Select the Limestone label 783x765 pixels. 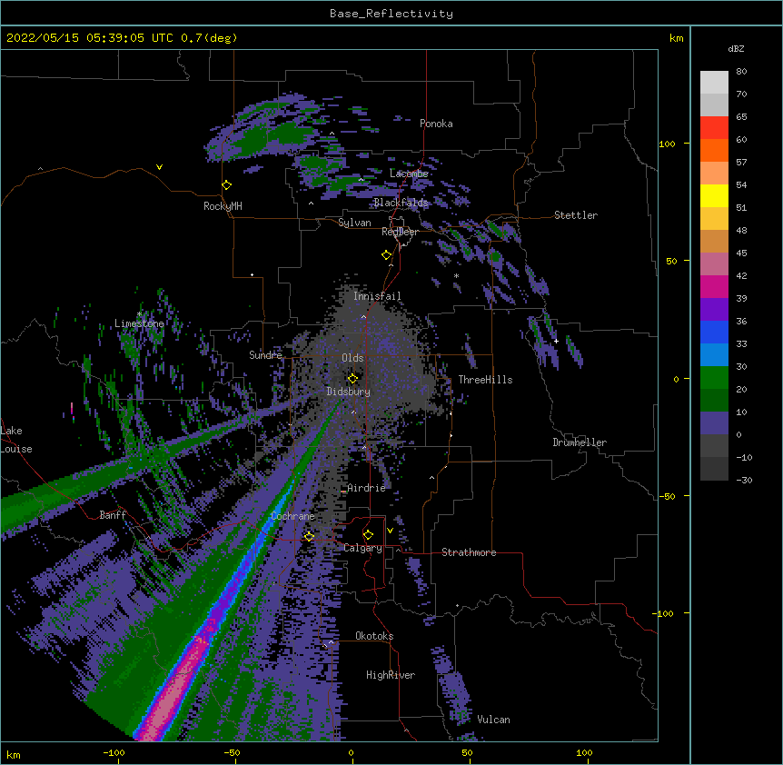coord(139,323)
